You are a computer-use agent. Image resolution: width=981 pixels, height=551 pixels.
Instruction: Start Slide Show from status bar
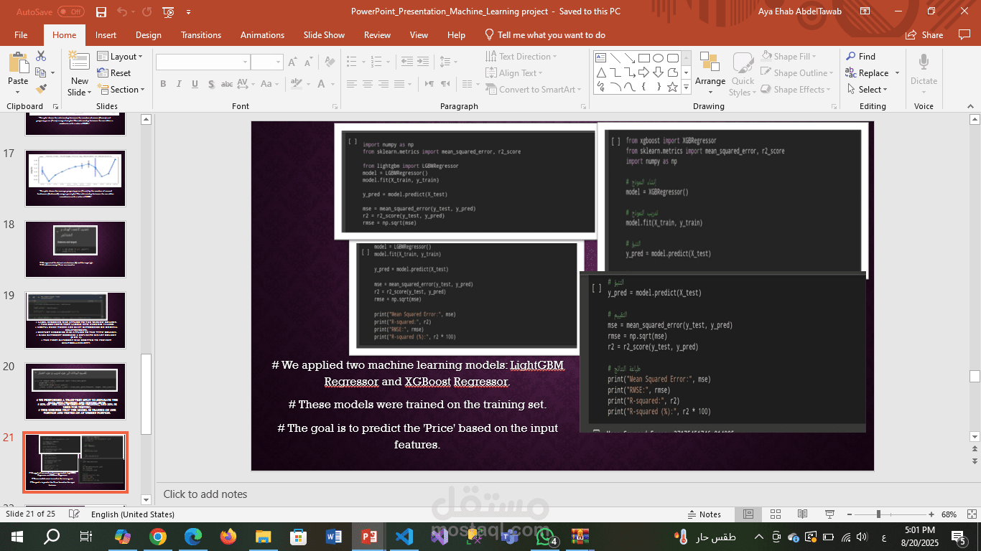[x=830, y=514]
